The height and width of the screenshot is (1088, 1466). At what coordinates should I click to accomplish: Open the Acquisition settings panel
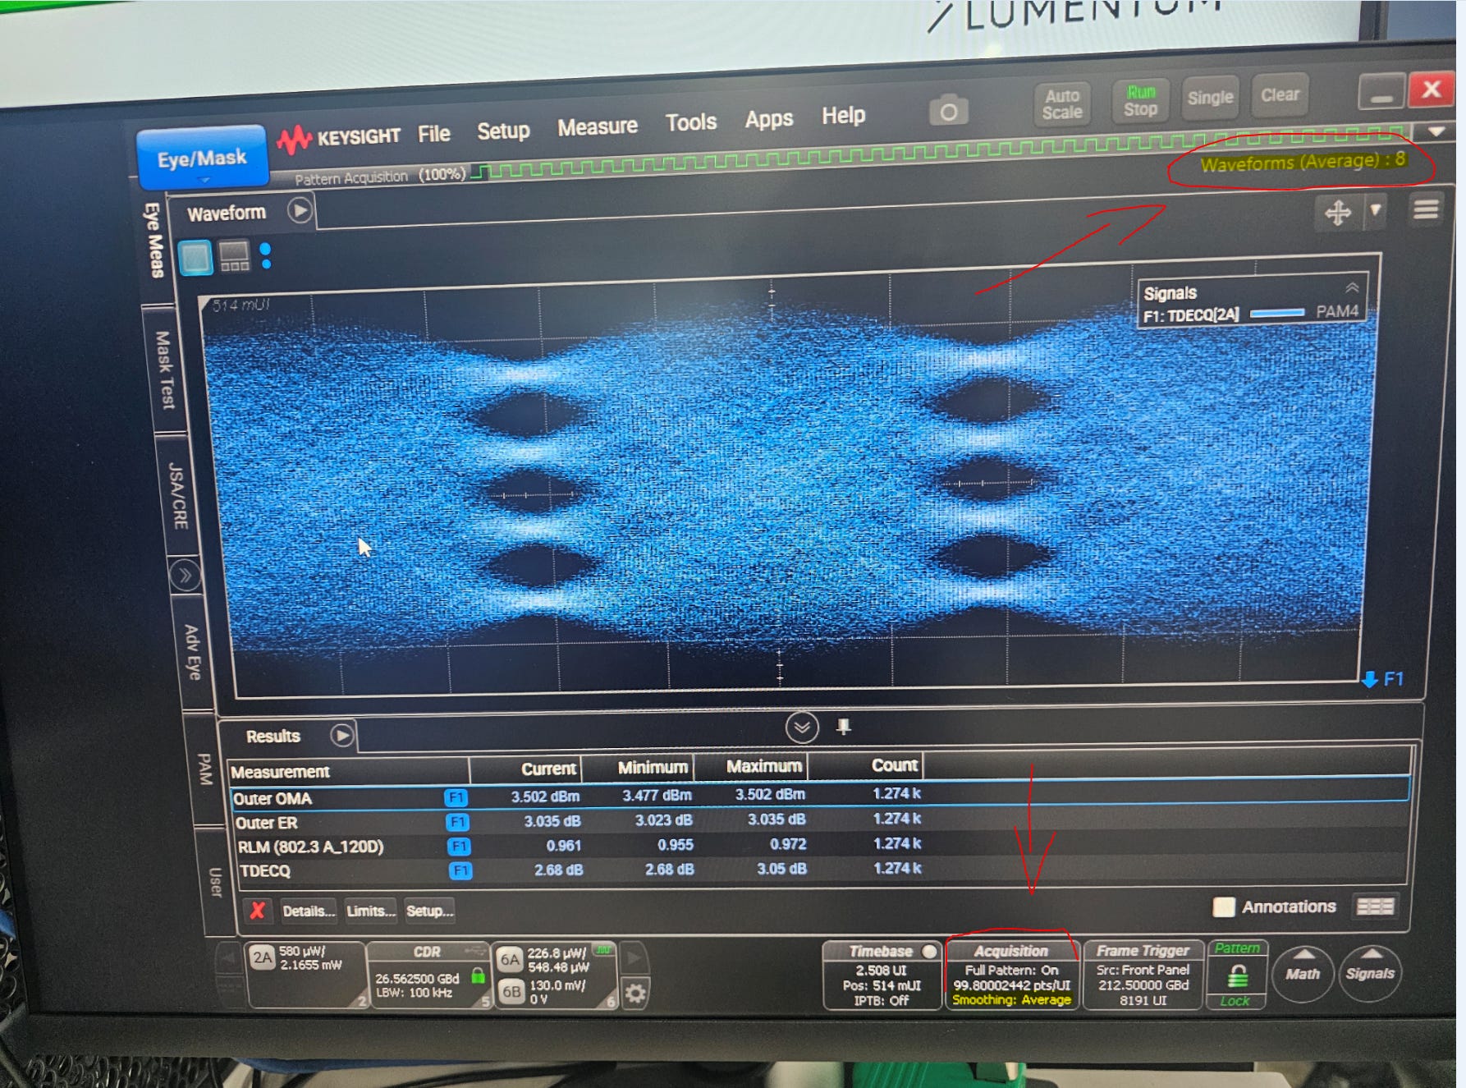[1011, 975]
